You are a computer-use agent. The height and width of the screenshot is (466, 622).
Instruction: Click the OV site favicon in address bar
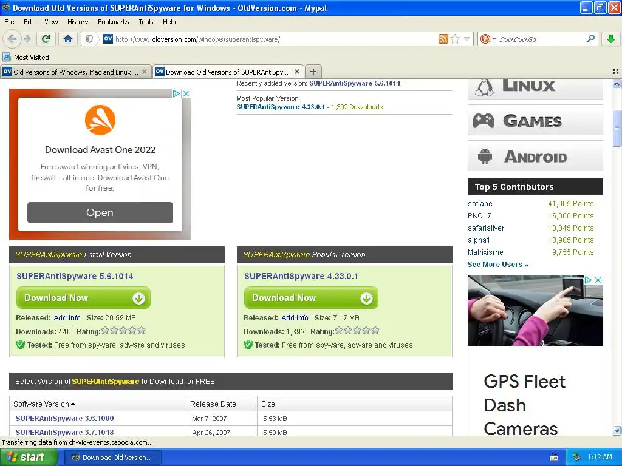pos(108,39)
